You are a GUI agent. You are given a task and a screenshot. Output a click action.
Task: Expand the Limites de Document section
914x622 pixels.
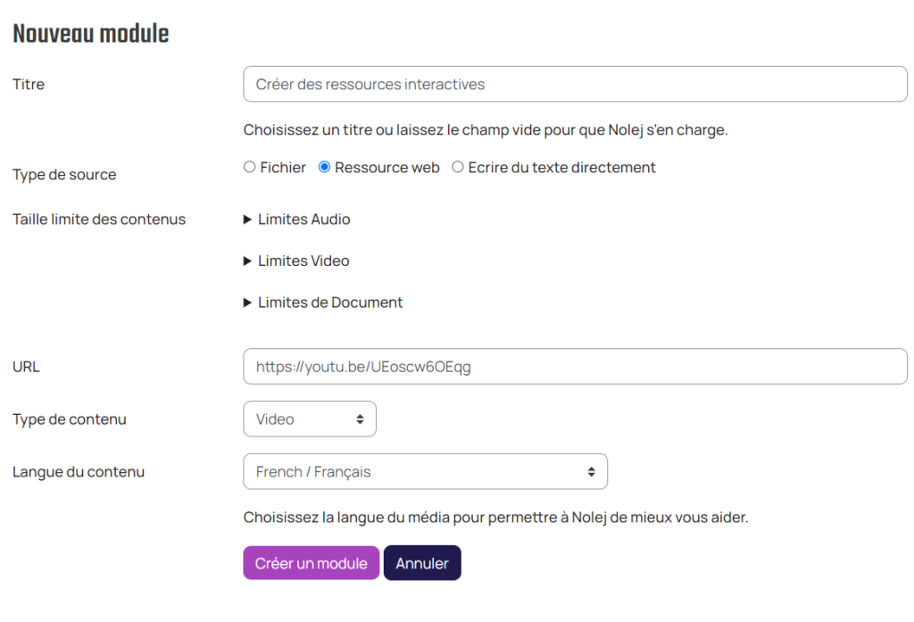coord(323,303)
